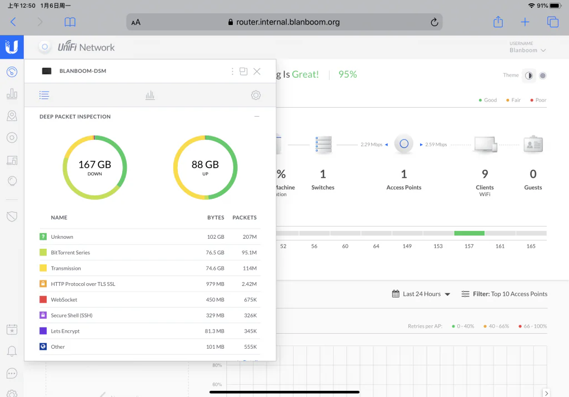The width and height of the screenshot is (569, 397).
Task: Open the Safari share sheet
Action: point(498,22)
